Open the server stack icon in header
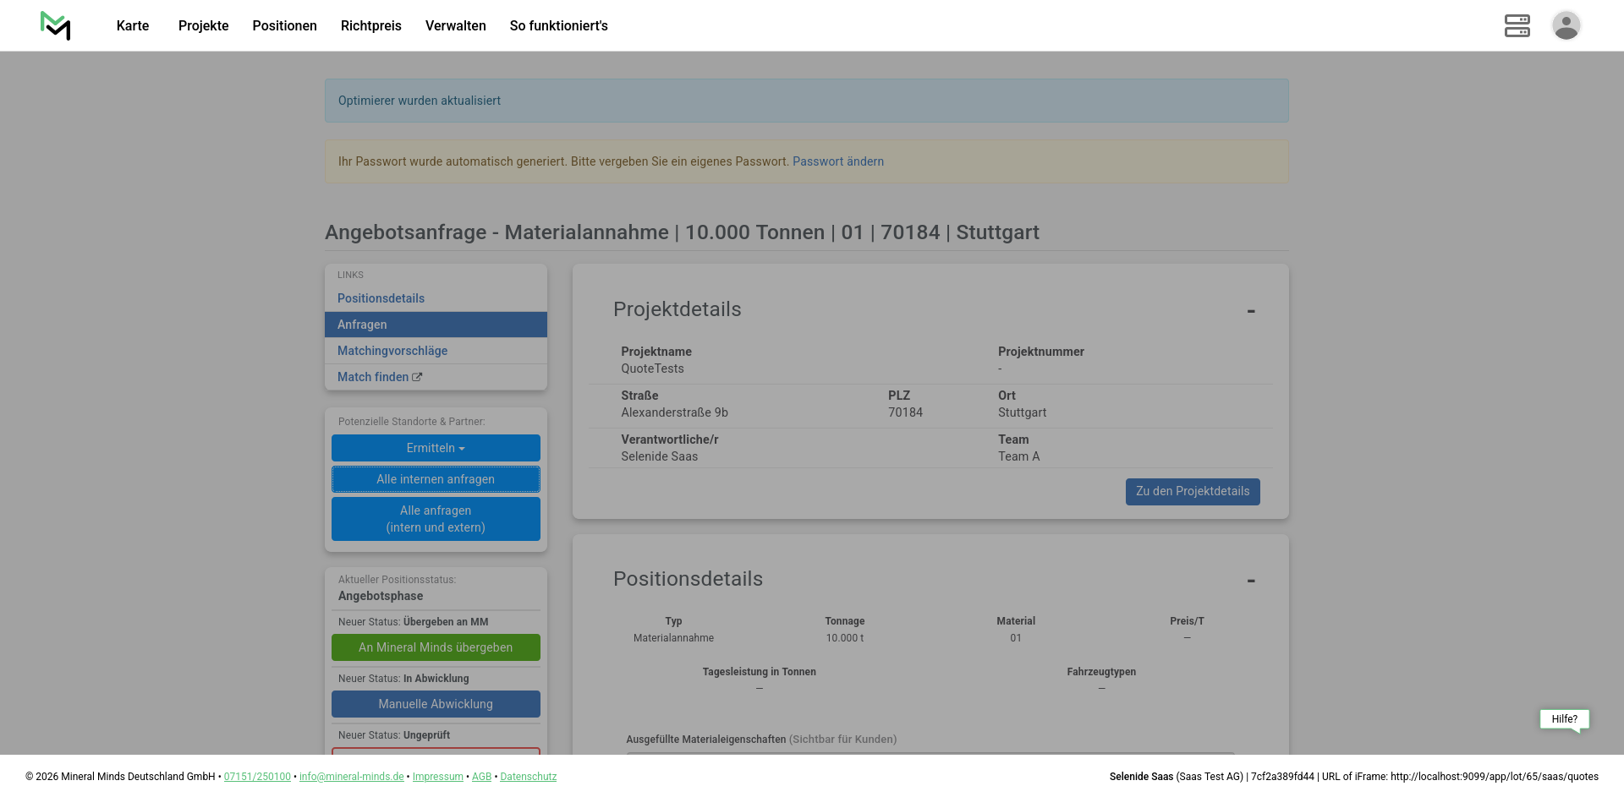Viewport: 1624px width, 797px height. click(1517, 25)
